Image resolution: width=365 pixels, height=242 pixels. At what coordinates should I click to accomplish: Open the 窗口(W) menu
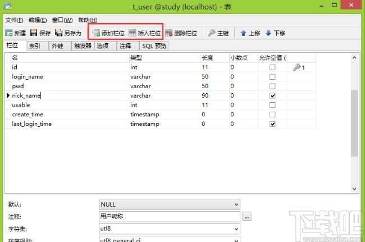[62, 20]
